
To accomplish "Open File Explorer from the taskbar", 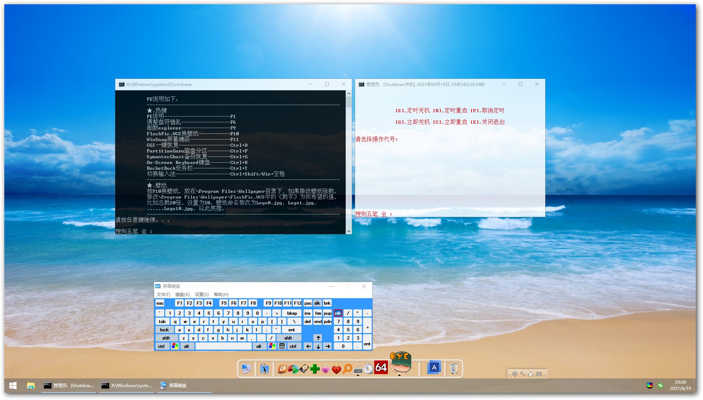I will point(31,386).
